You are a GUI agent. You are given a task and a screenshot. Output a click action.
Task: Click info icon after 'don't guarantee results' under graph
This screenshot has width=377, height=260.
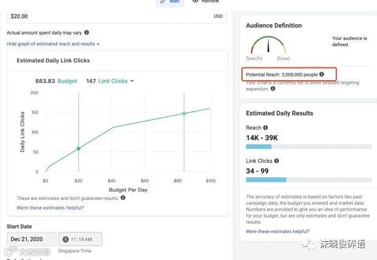pyautogui.click(x=123, y=198)
